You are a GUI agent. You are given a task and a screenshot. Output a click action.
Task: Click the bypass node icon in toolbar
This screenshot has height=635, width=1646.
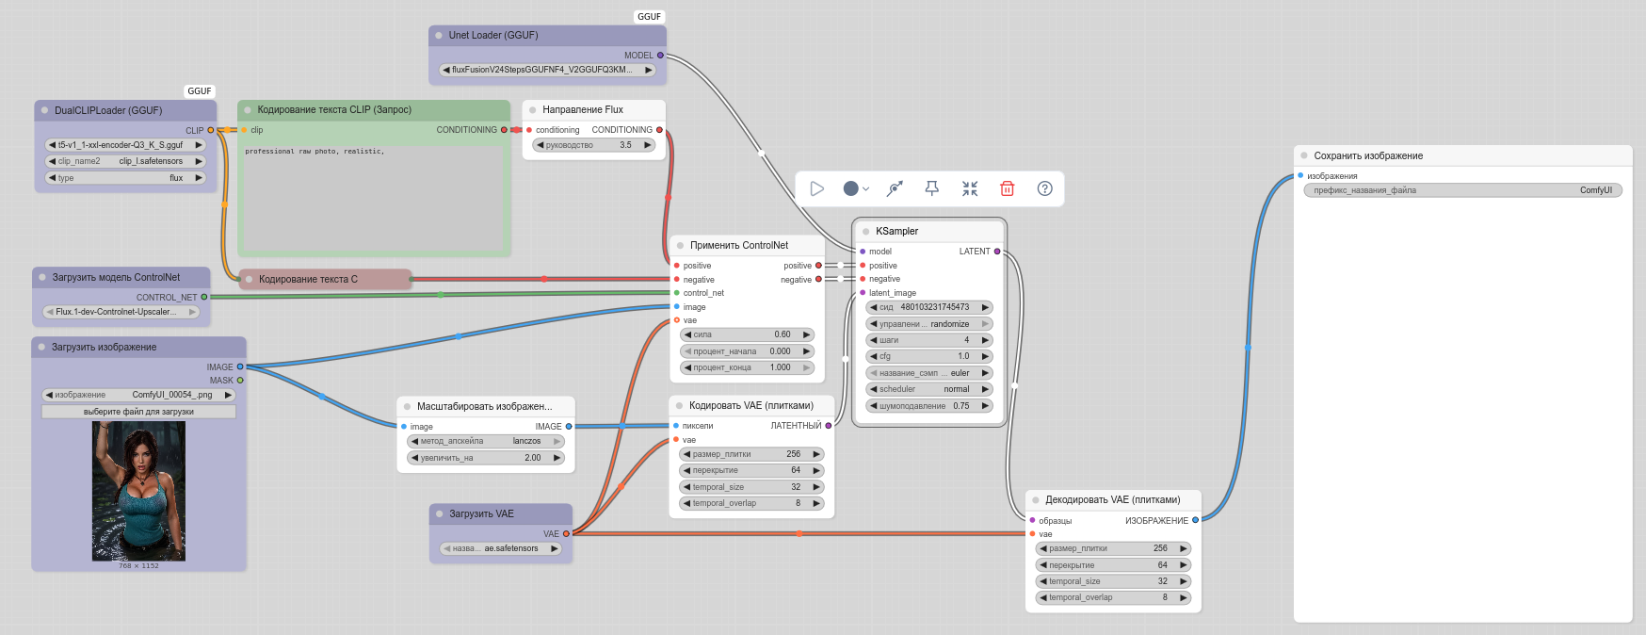tap(895, 188)
